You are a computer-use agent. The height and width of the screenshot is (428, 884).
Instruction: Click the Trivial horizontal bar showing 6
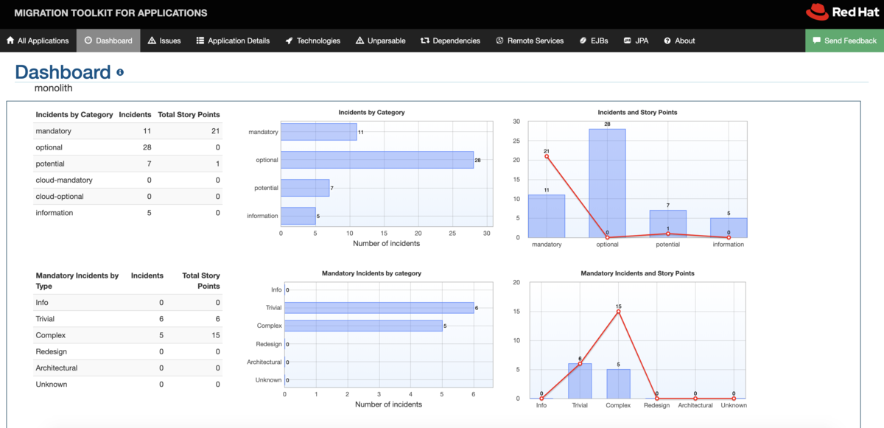379,308
